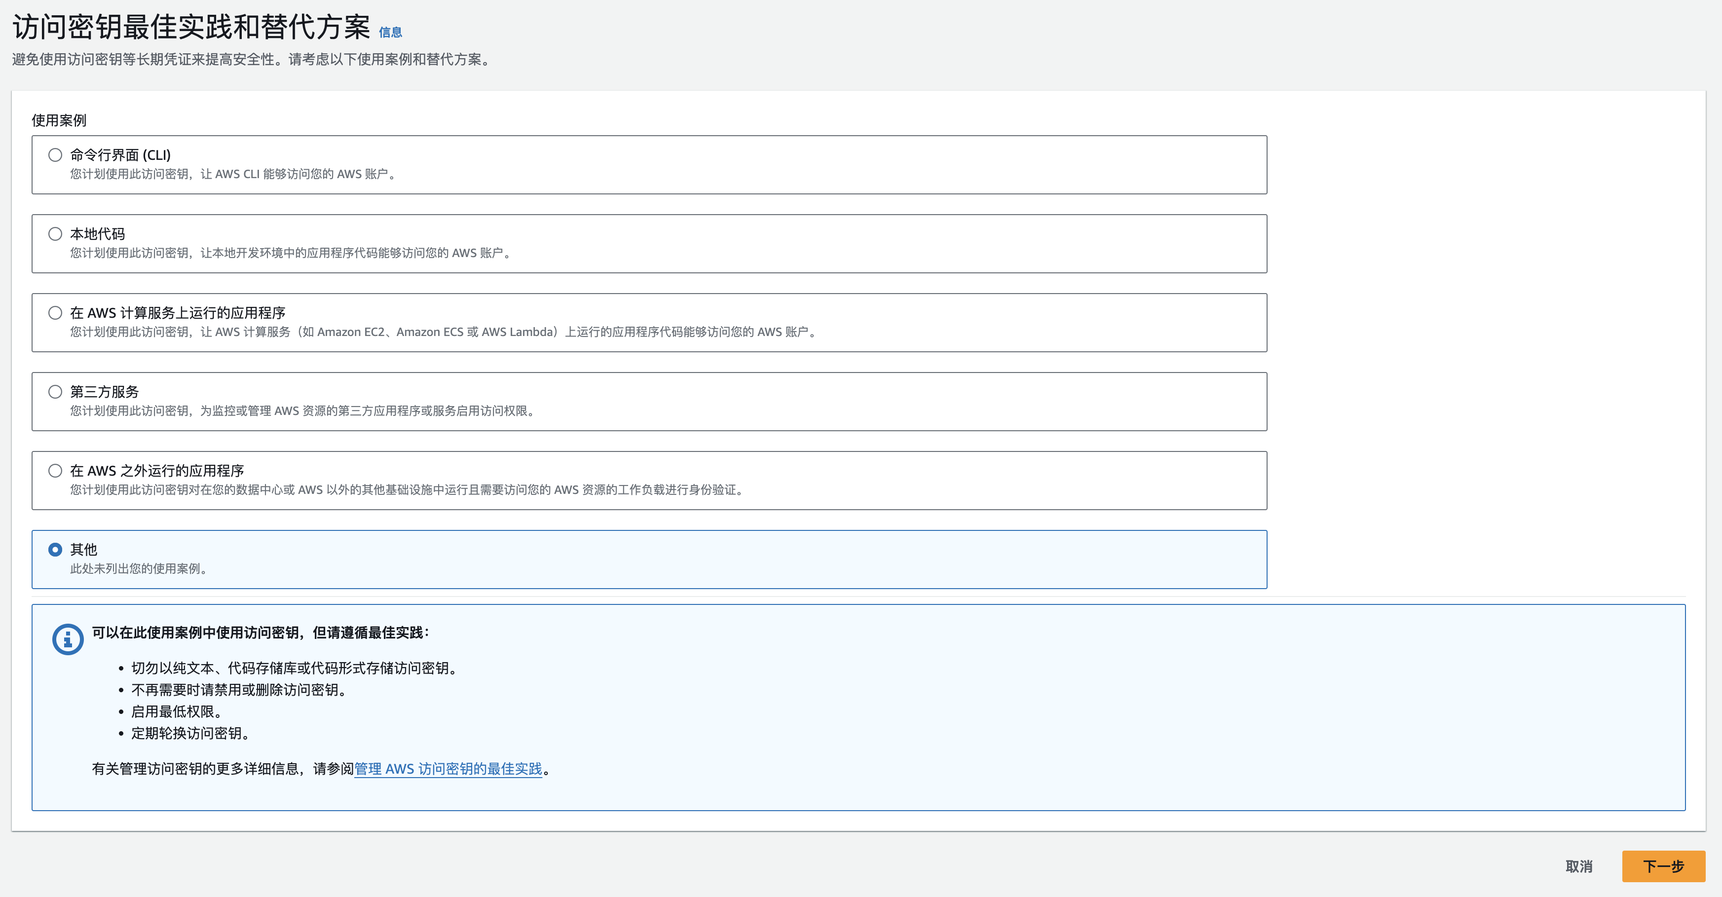Click the 取消 button
The image size is (1722, 897).
pyautogui.click(x=1579, y=866)
